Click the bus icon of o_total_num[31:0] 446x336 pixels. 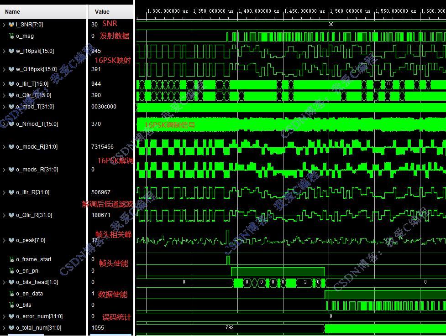click(11, 328)
